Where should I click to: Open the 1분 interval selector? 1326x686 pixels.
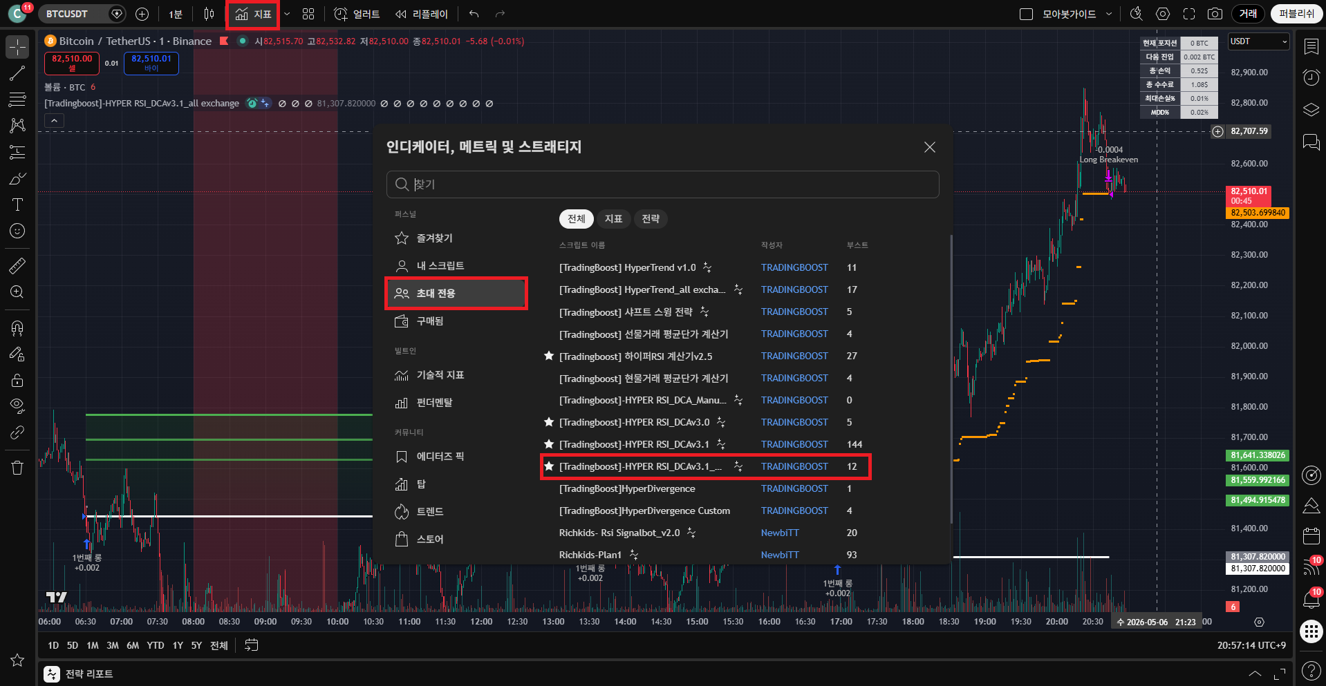176,14
